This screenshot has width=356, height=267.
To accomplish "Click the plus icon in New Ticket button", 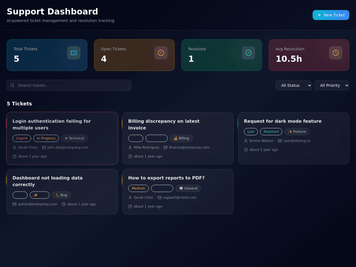I will [319, 15].
